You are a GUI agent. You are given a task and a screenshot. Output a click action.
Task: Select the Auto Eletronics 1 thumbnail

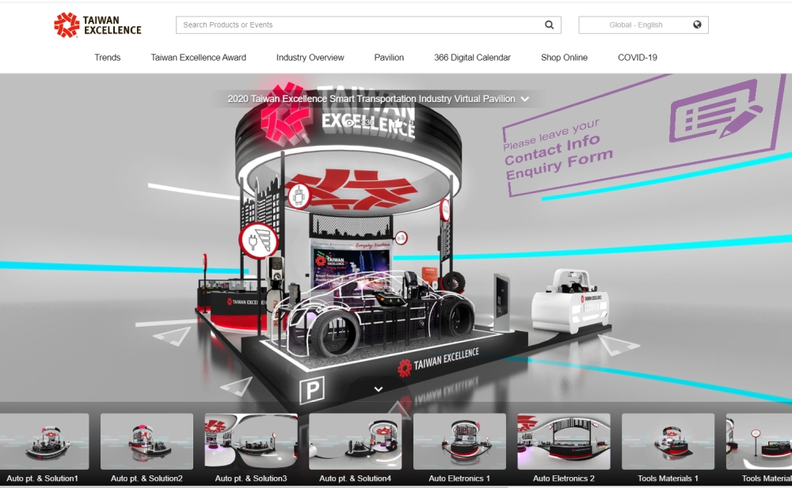tap(459, 442)
